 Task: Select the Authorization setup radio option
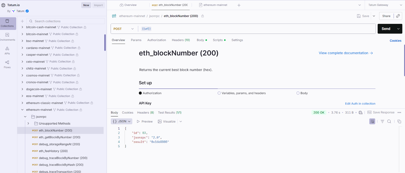tap(140, 93)
